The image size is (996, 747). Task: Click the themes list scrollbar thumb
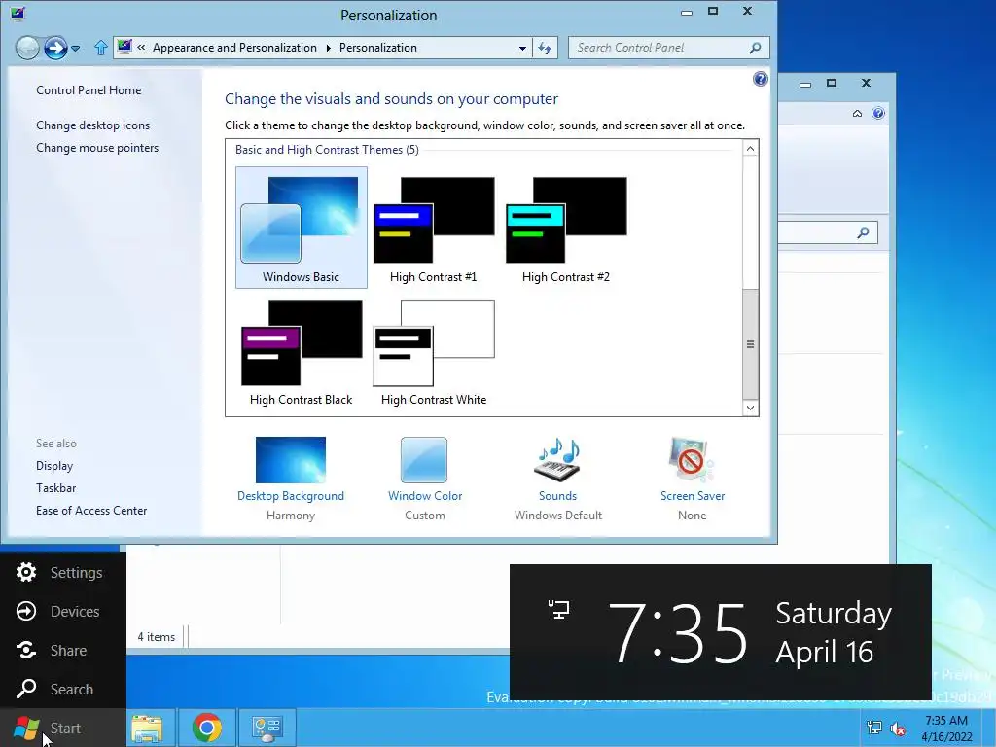750,343
